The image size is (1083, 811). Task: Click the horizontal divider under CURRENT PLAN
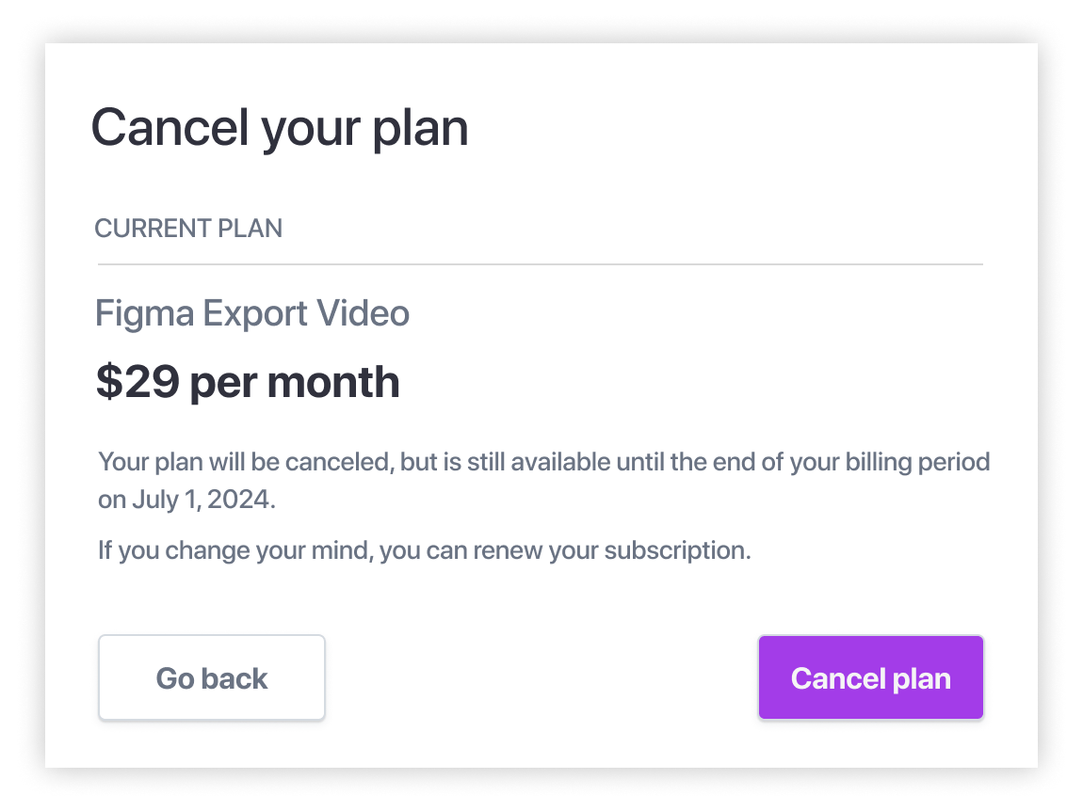(540, 264)
